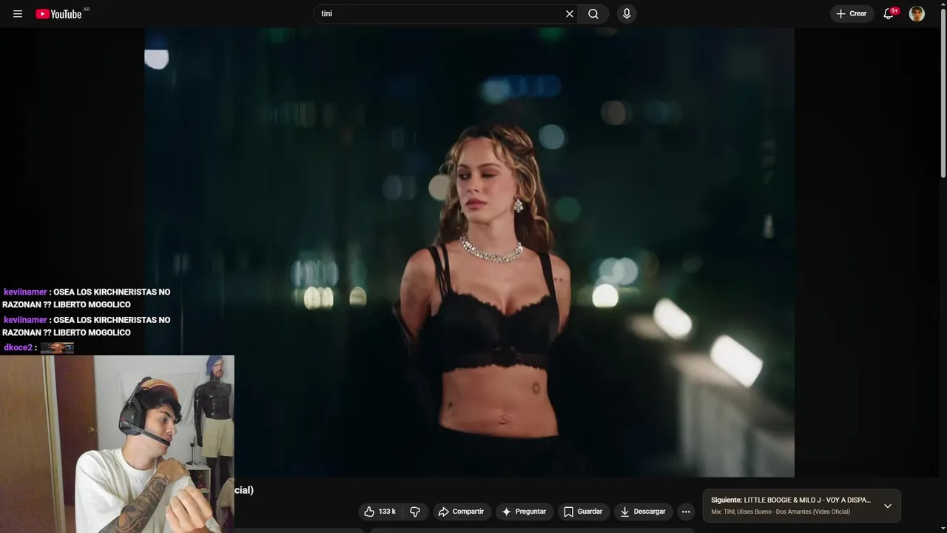Clear the search box with X
This screenshot has width=947, height=533.
(570, 14)
